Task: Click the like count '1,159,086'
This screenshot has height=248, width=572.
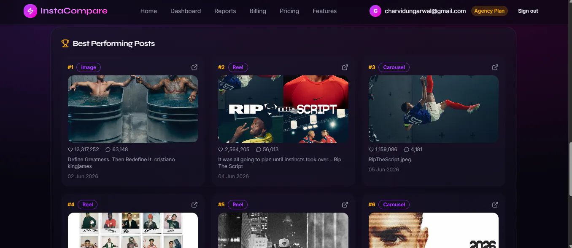Action: [x=386, y=149]
